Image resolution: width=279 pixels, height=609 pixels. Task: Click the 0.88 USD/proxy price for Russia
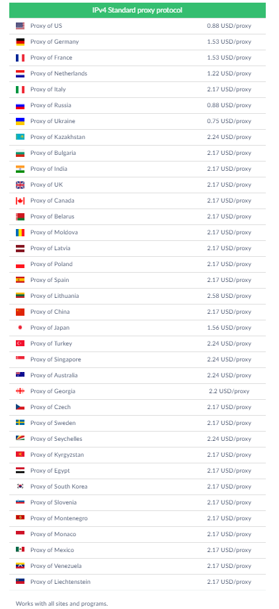pos(229,105)
